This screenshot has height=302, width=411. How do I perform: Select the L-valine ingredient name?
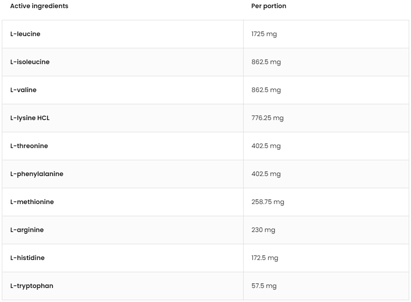(x=23, y=90)
